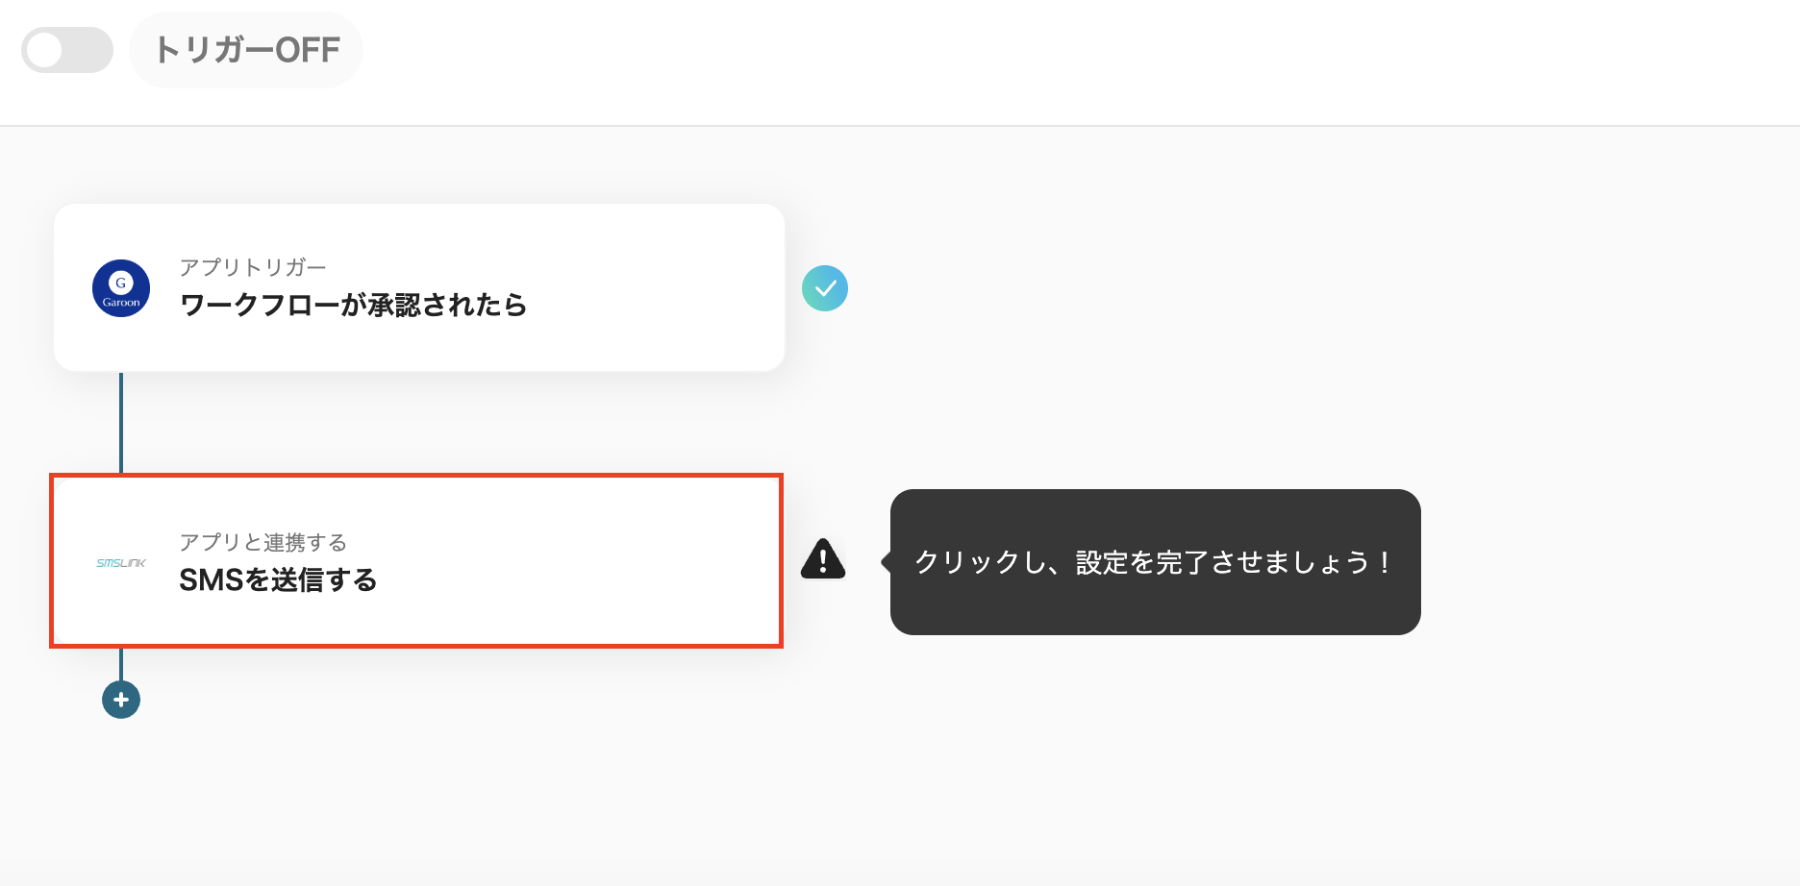1800x886 pixels.
Task: Click the exclamation mark inside the warning triangle
Action: [823, 562]
